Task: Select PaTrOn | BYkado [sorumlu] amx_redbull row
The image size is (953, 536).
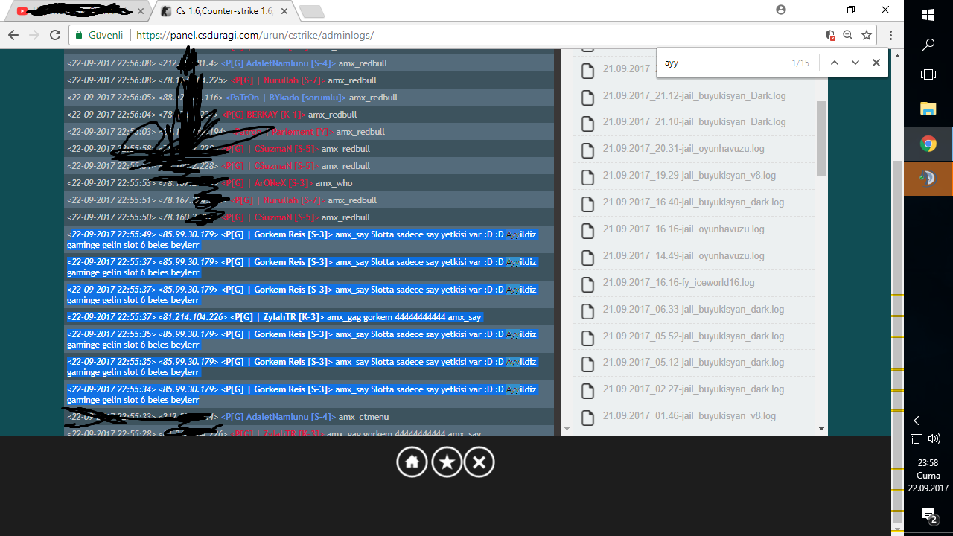Action: (309, 98)
